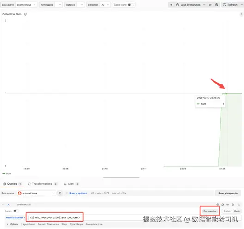Click the query name A label
Screen dimensions: 244x229
pyautogui.click(x=8, y=205)
